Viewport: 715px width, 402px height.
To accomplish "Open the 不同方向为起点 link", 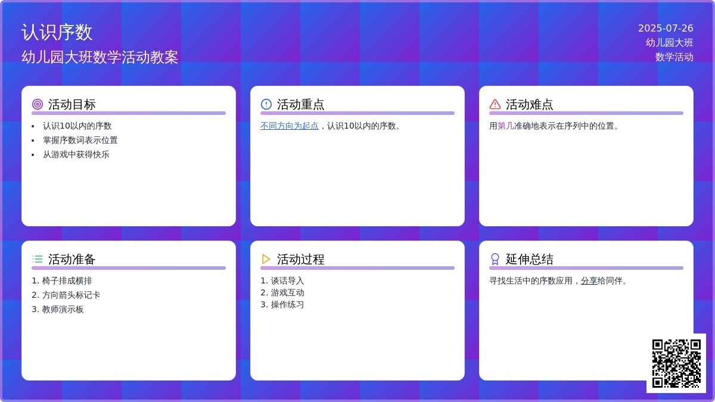I will pyautogui.click(x=290, y=126).
